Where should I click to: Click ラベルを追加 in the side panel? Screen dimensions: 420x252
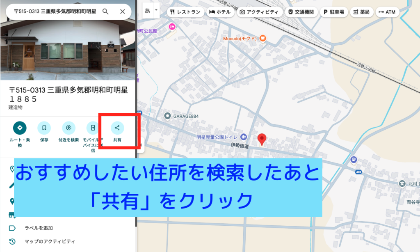(x=39, y=228)
